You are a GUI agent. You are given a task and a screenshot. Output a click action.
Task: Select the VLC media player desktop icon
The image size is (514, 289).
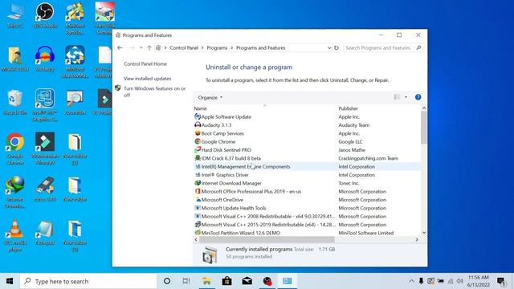tap(14, 235)
